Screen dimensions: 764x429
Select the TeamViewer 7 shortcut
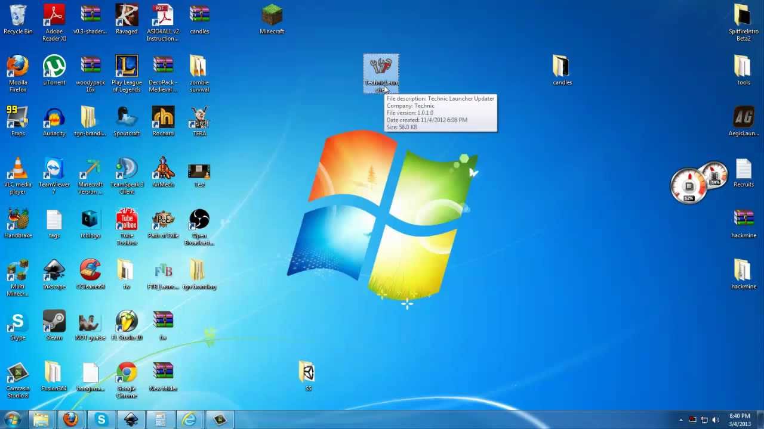tap(54, 176)
